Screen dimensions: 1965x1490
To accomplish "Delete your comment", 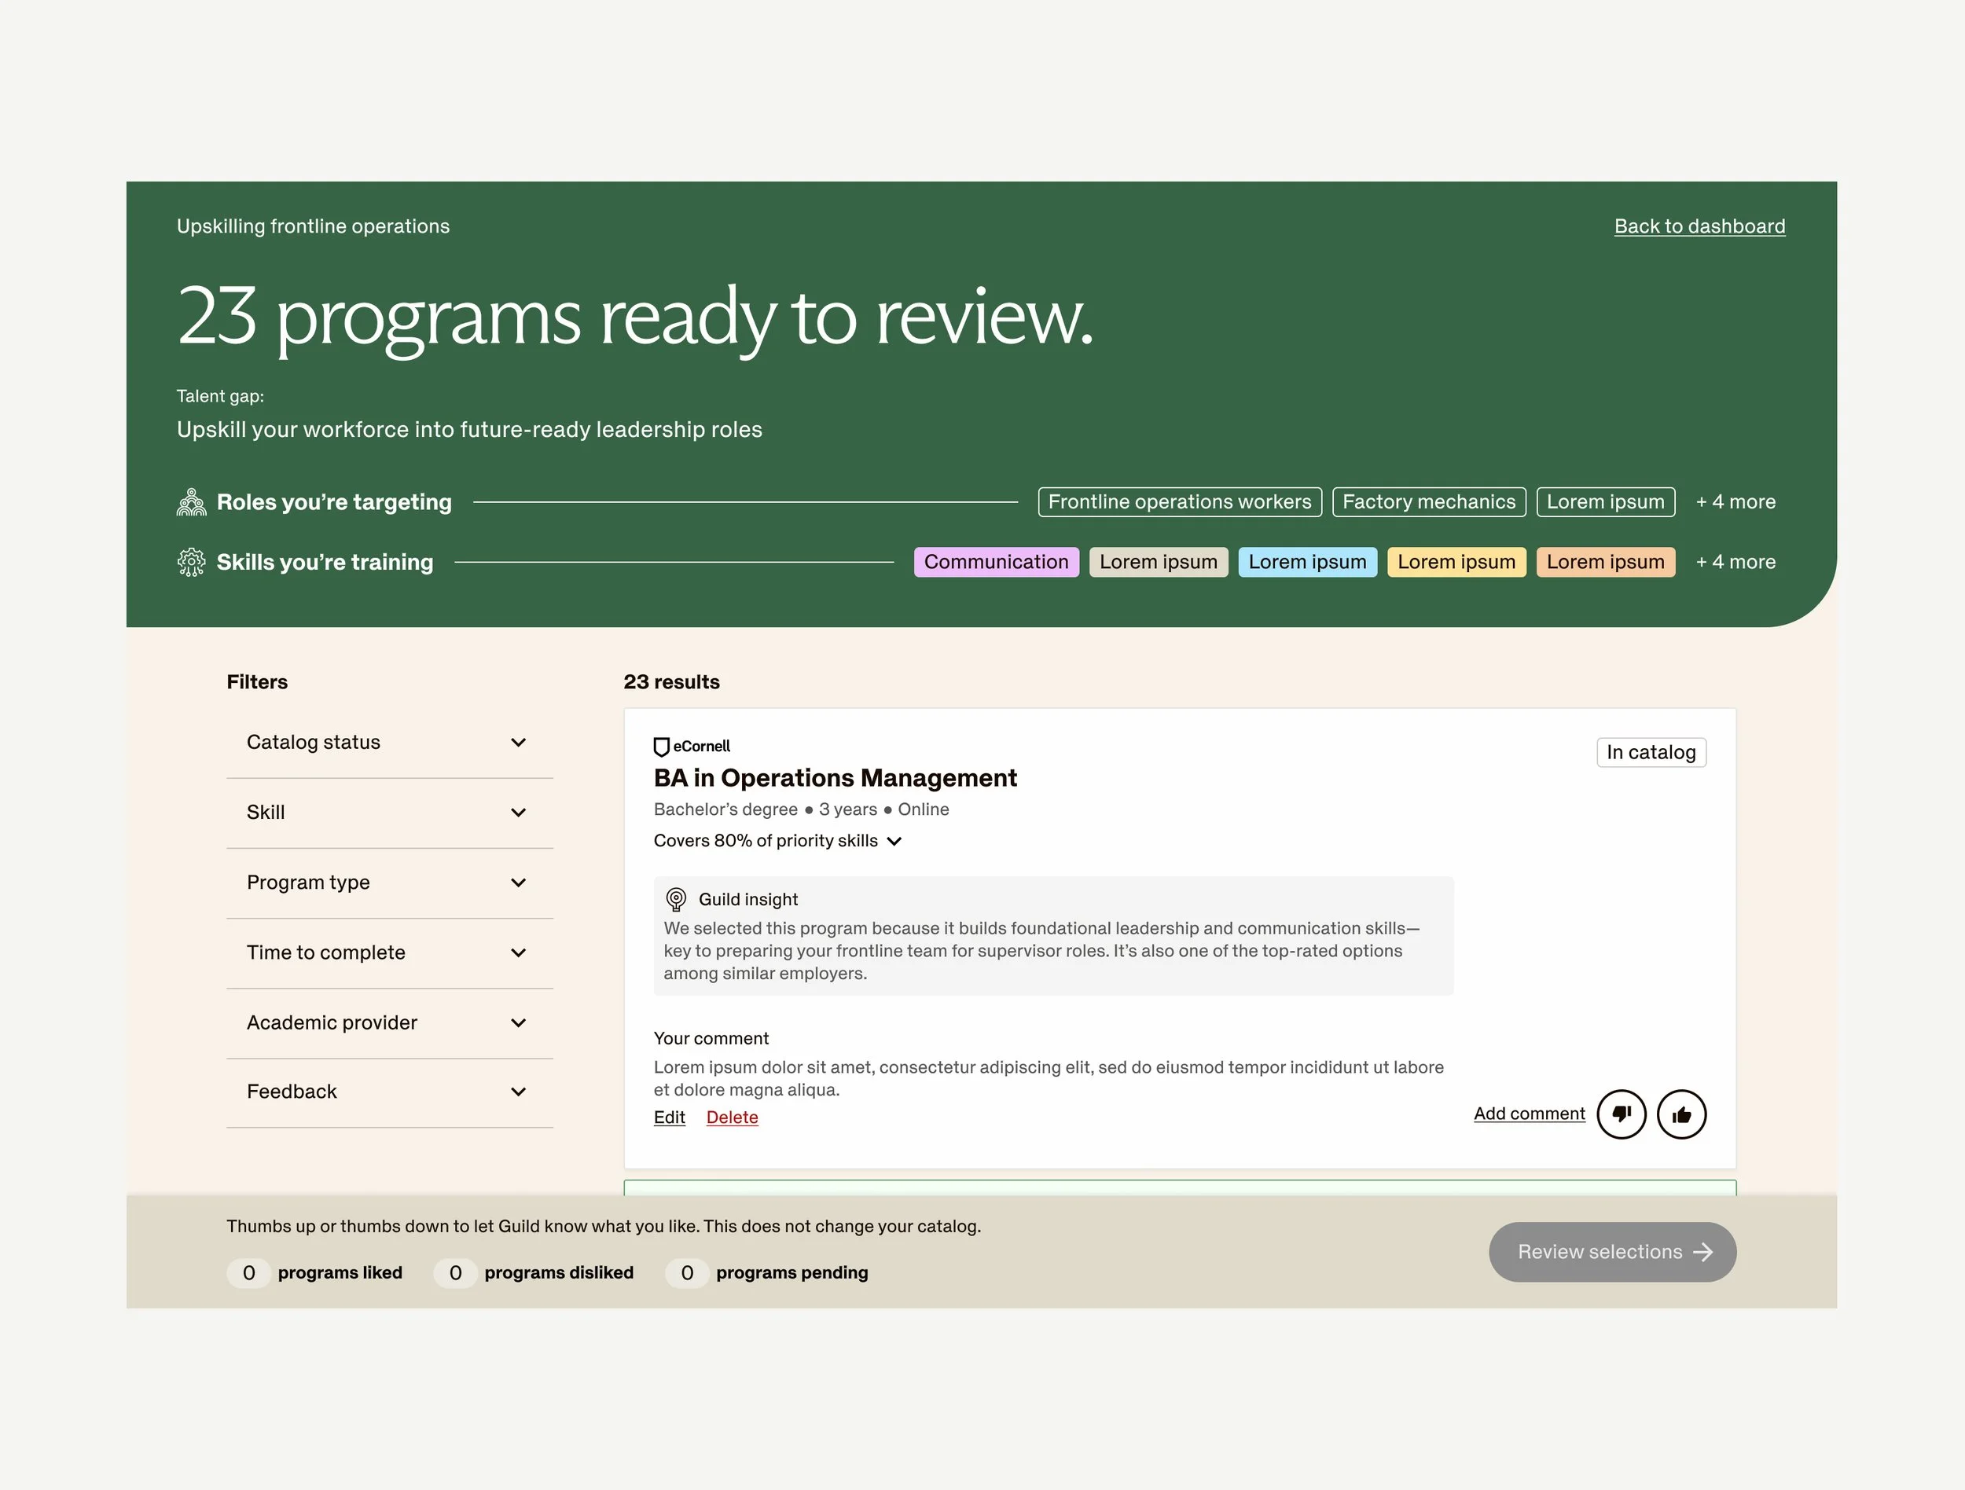I will click(732, 1117).
